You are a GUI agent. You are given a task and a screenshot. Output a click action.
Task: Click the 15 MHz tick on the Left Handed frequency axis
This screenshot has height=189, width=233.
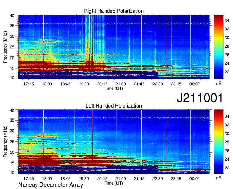click(x=12, y=163)
